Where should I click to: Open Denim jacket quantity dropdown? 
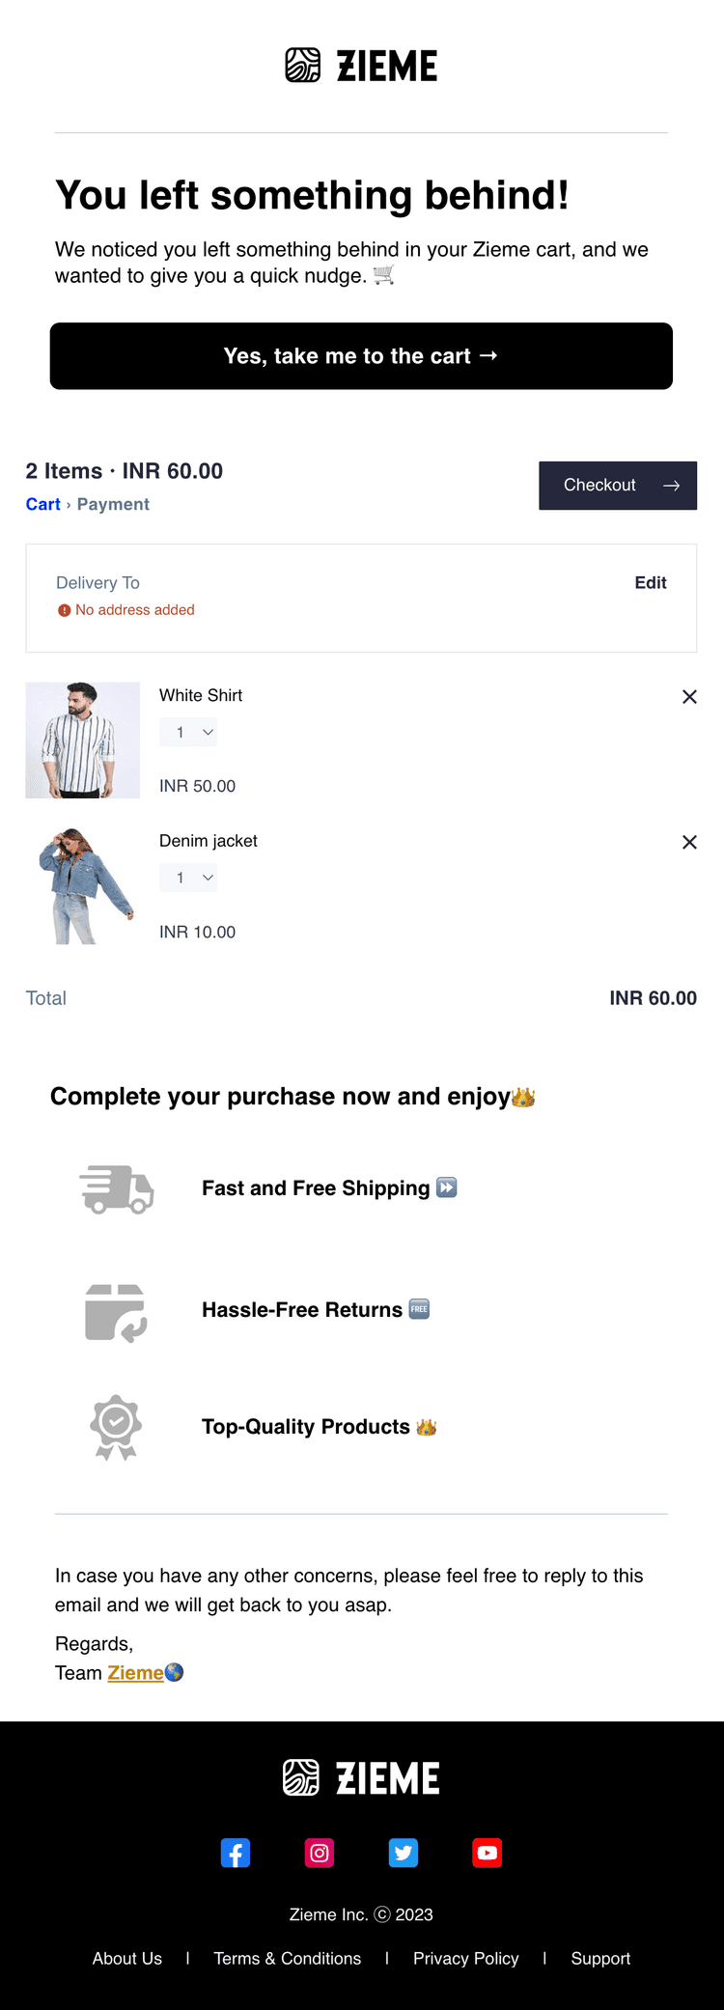pyautogui.click(x=188, y=879)
